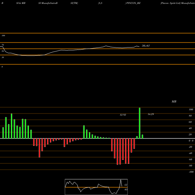Click the value 12 in mini chart
This screenshot has width=195, height=195.
(126, 185)
